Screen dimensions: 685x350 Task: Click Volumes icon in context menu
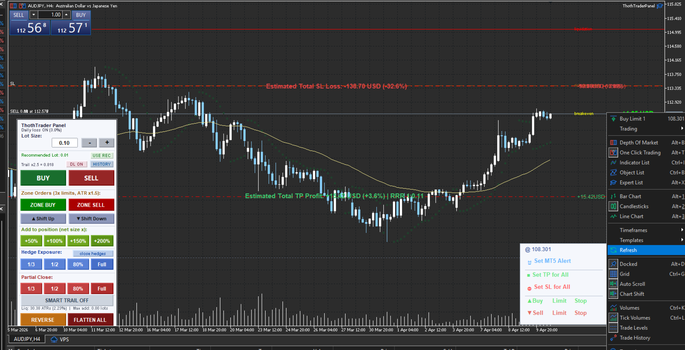click(x=613, y=308)
